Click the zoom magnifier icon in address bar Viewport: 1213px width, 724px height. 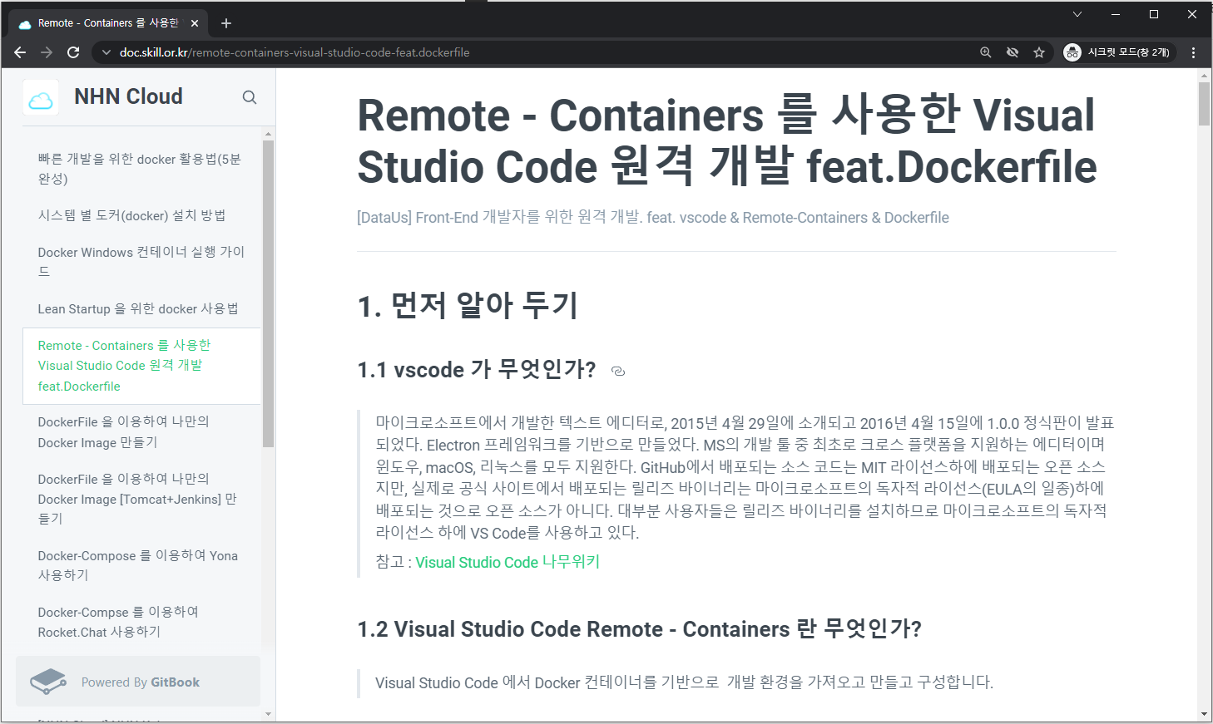[986, 52]
